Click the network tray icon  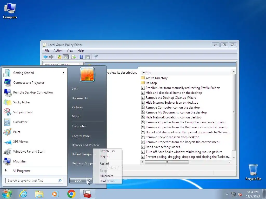[x=234, y=194]
